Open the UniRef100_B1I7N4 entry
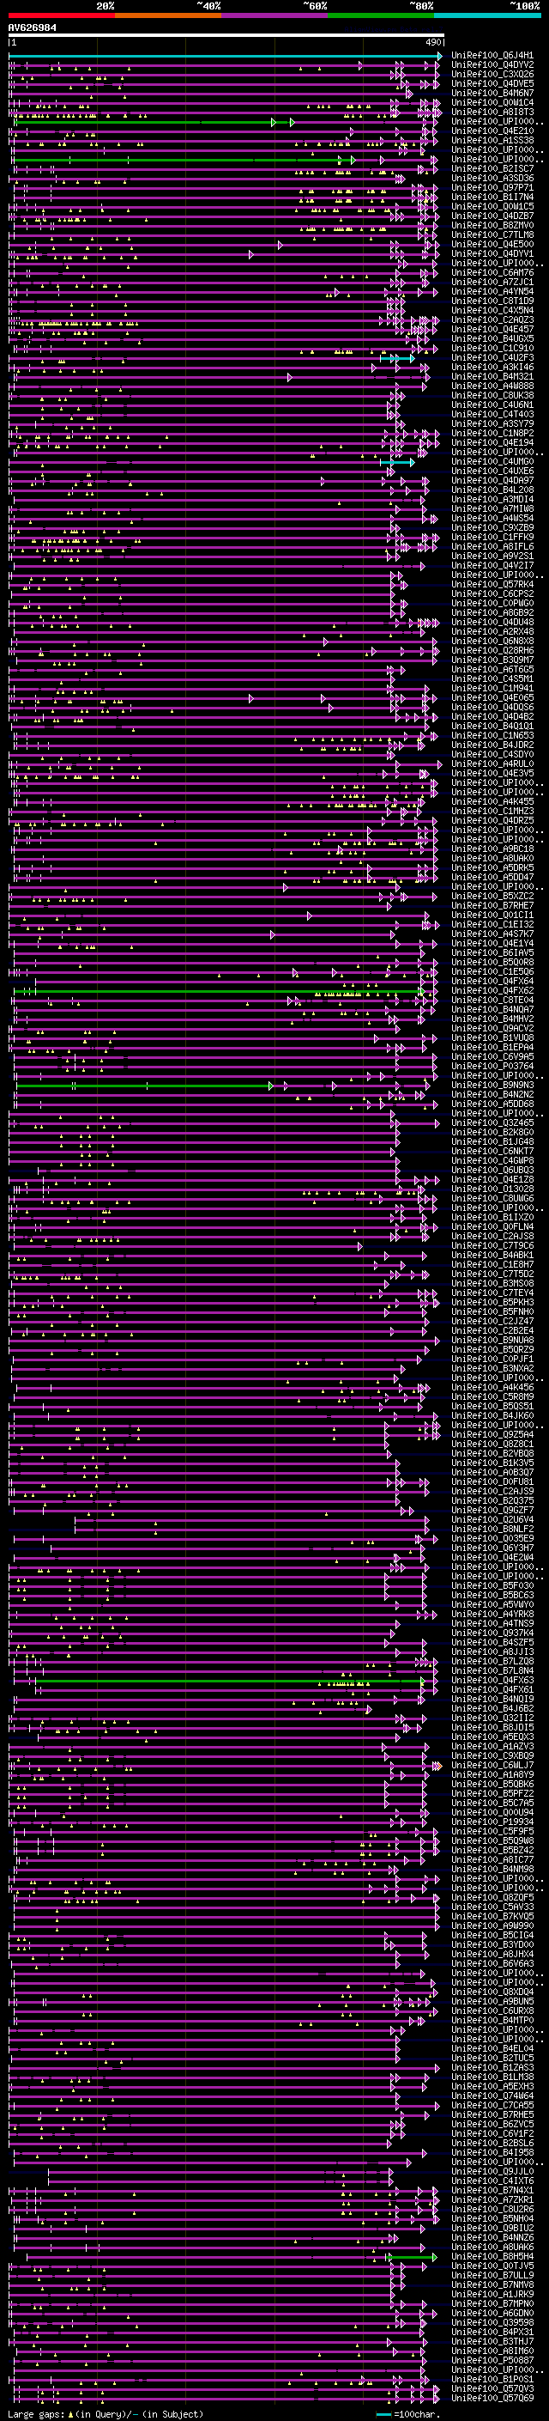The image size is (549, 2421). pyautogui.click(x=492, y=198)
